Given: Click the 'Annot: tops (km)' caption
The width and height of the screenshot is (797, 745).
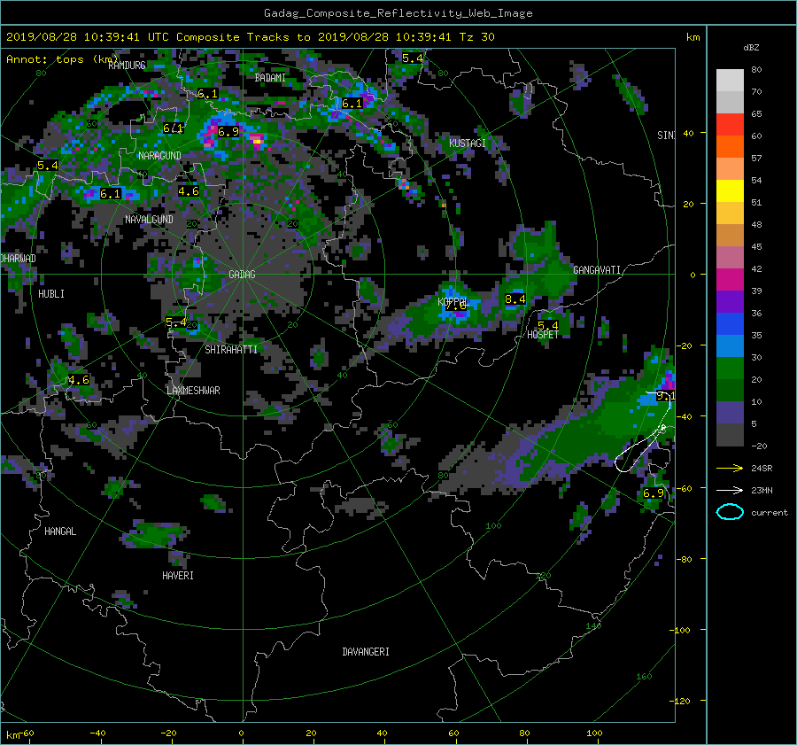Looking at the screenshot, I should coord(62,59).
